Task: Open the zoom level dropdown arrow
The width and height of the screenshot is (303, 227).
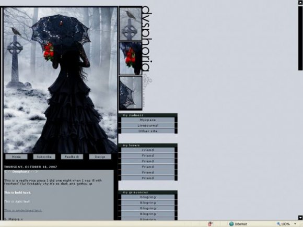Action: (x=295, y=224)
